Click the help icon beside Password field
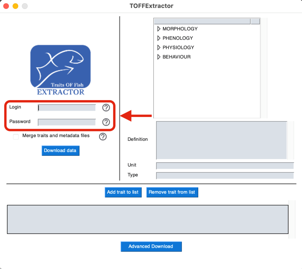Screen dimensions: 302x269 [106, 122]
